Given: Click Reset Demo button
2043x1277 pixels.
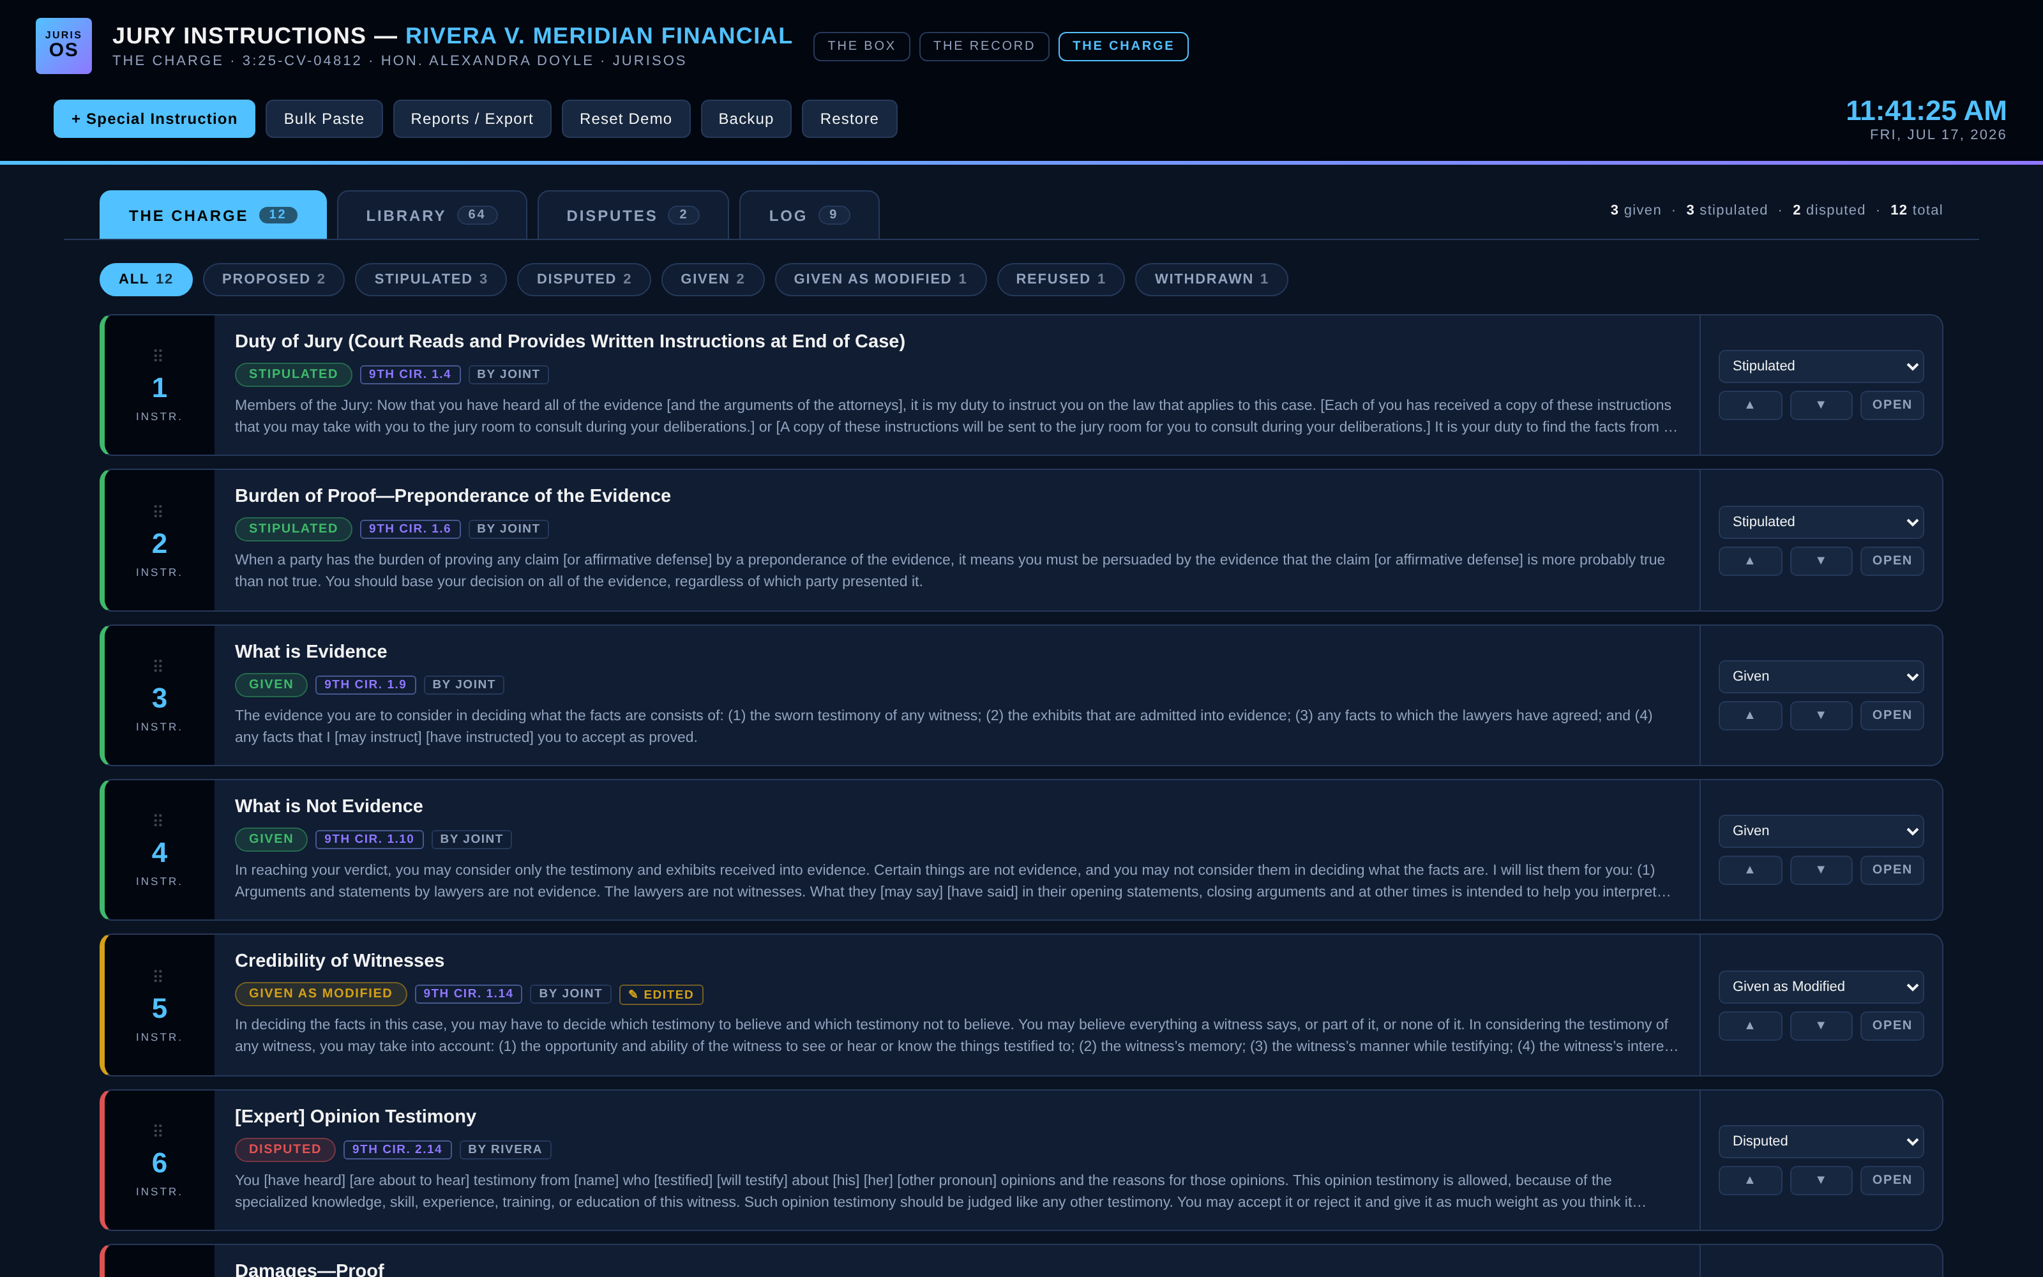Looking at the screenshot, I should [626, 119].
